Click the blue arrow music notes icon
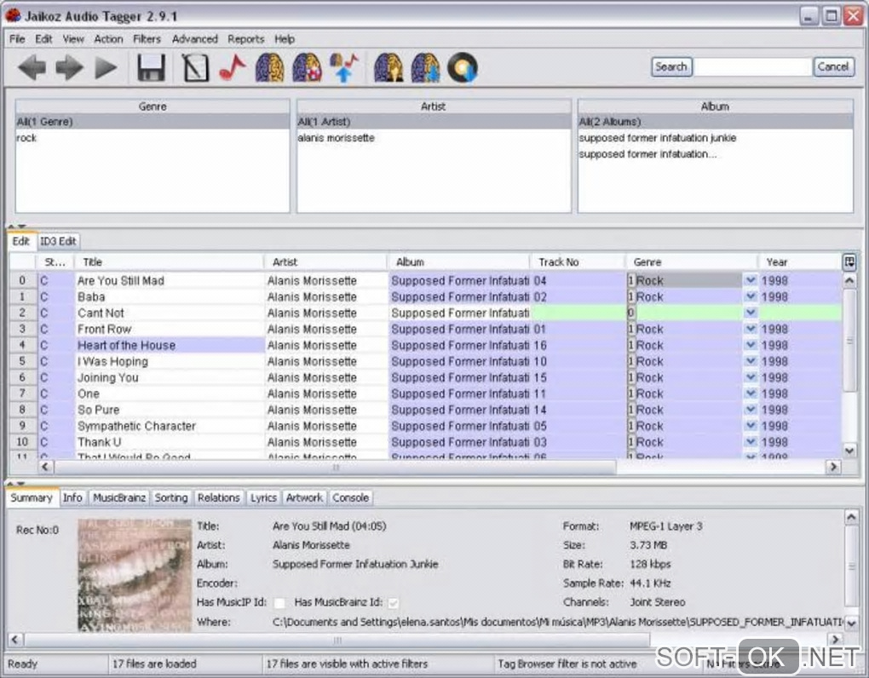869x678 pixels. 344,68
